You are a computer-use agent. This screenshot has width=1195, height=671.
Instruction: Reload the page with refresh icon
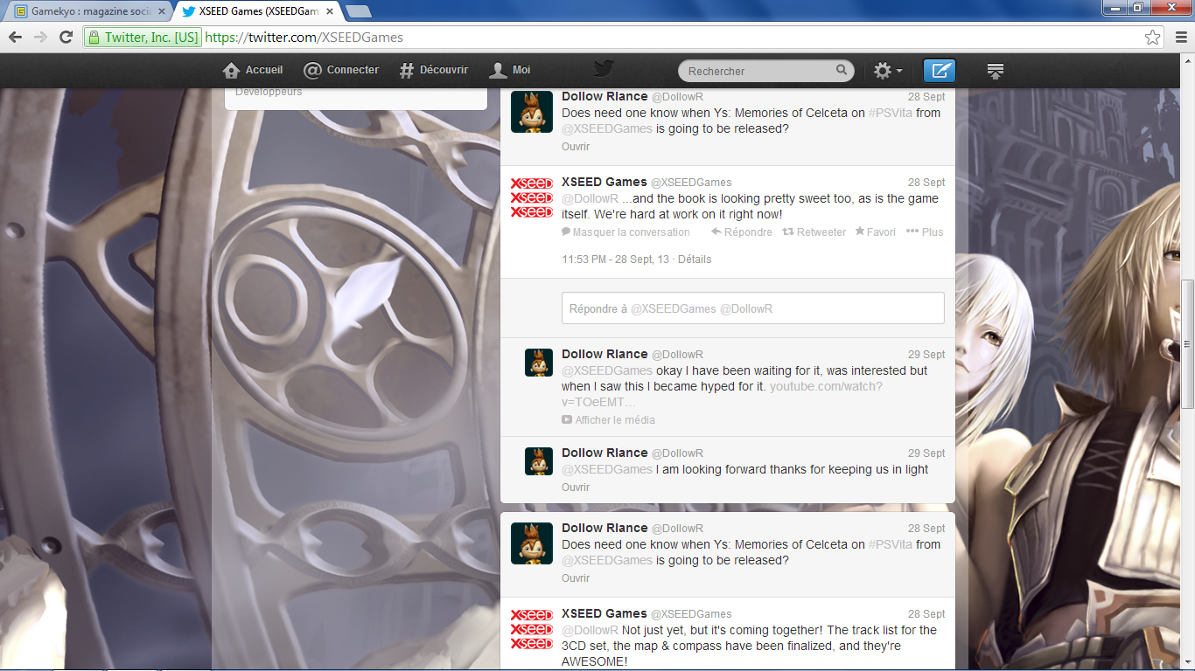tap(66, 37)
